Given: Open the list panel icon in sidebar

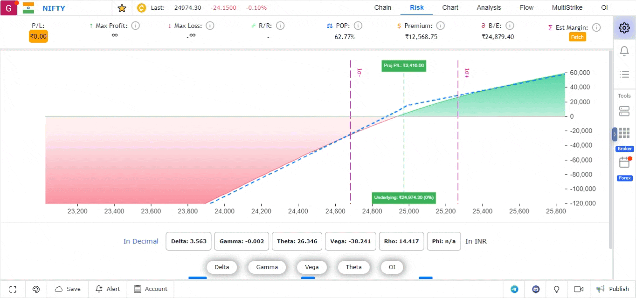Looking at the screenshot, I should pyautogui.click(x=624, y=74).
